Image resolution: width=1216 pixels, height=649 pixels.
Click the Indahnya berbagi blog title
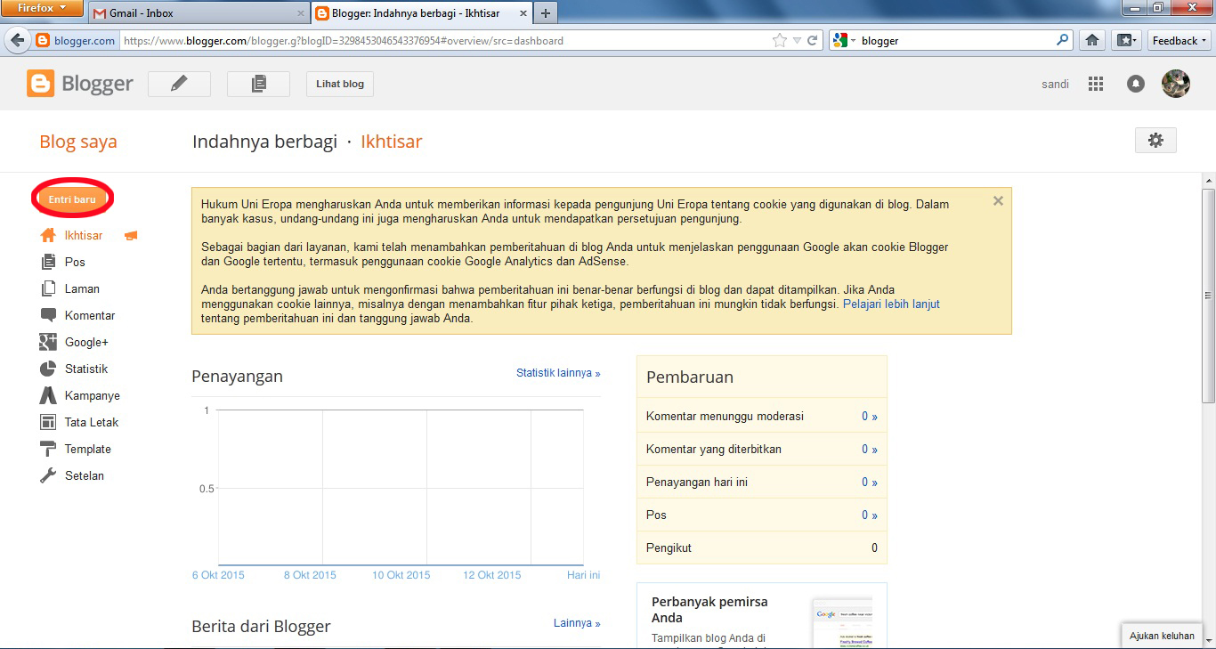[x=264, y=142]
